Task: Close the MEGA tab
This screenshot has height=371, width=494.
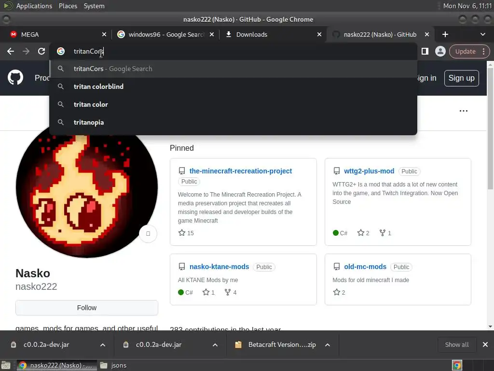Action: pos(104,34)
